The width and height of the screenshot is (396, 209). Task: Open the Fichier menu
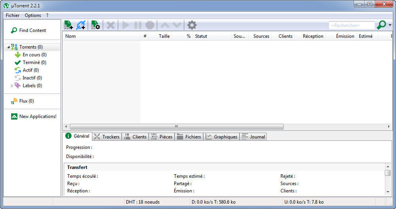(13, 15)
